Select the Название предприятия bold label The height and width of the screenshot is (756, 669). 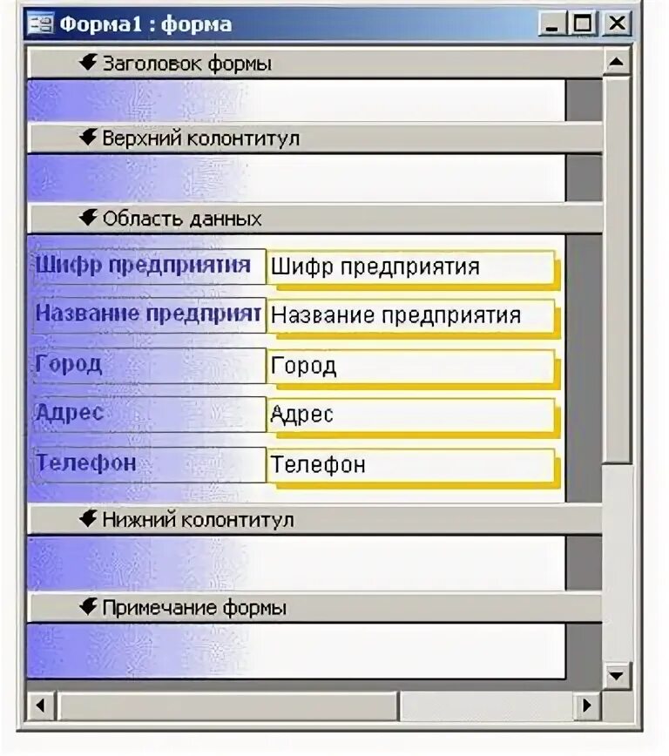tap(149, 314)
